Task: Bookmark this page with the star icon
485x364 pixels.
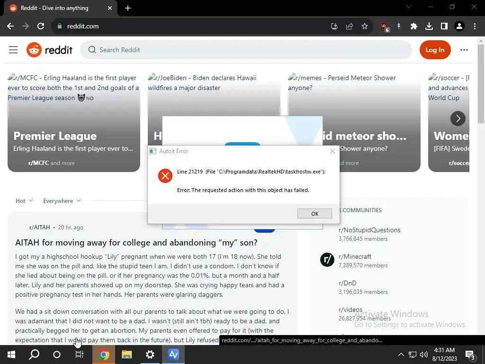Action: (365, 27)
